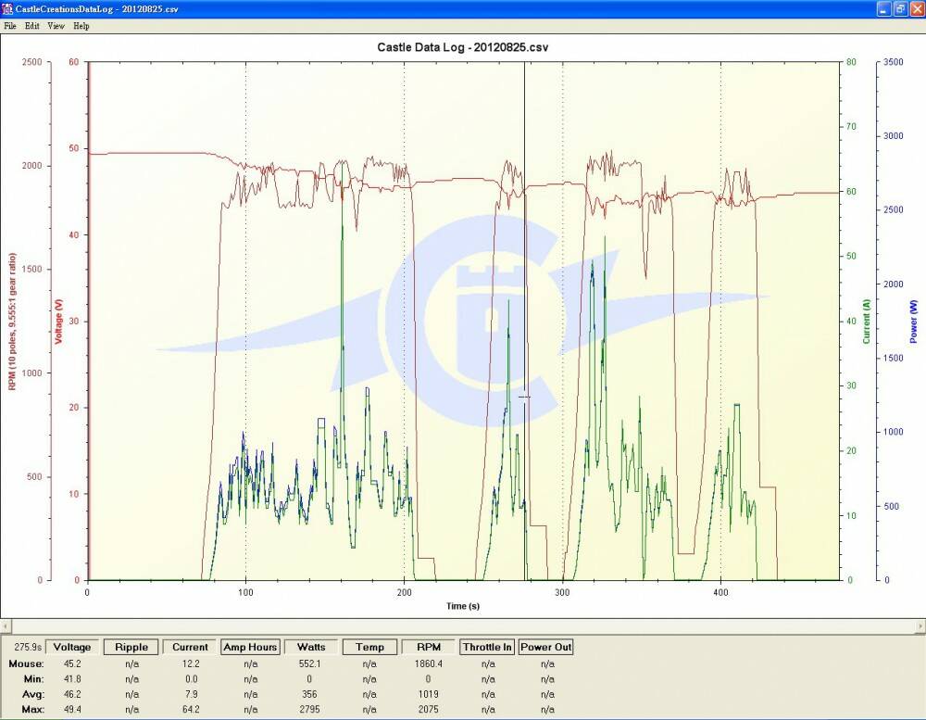Open the Edit menu
Image resolution: width=926 pixels, height=720 pixels.
(31, 26)
